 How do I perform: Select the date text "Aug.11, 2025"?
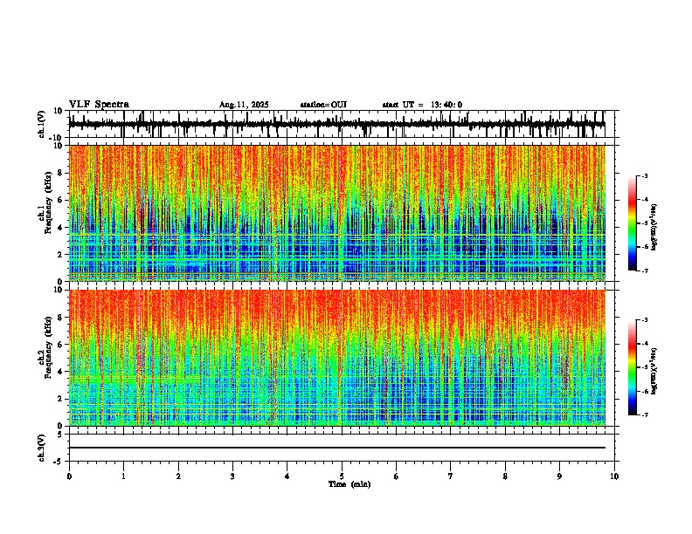(244, 105)
